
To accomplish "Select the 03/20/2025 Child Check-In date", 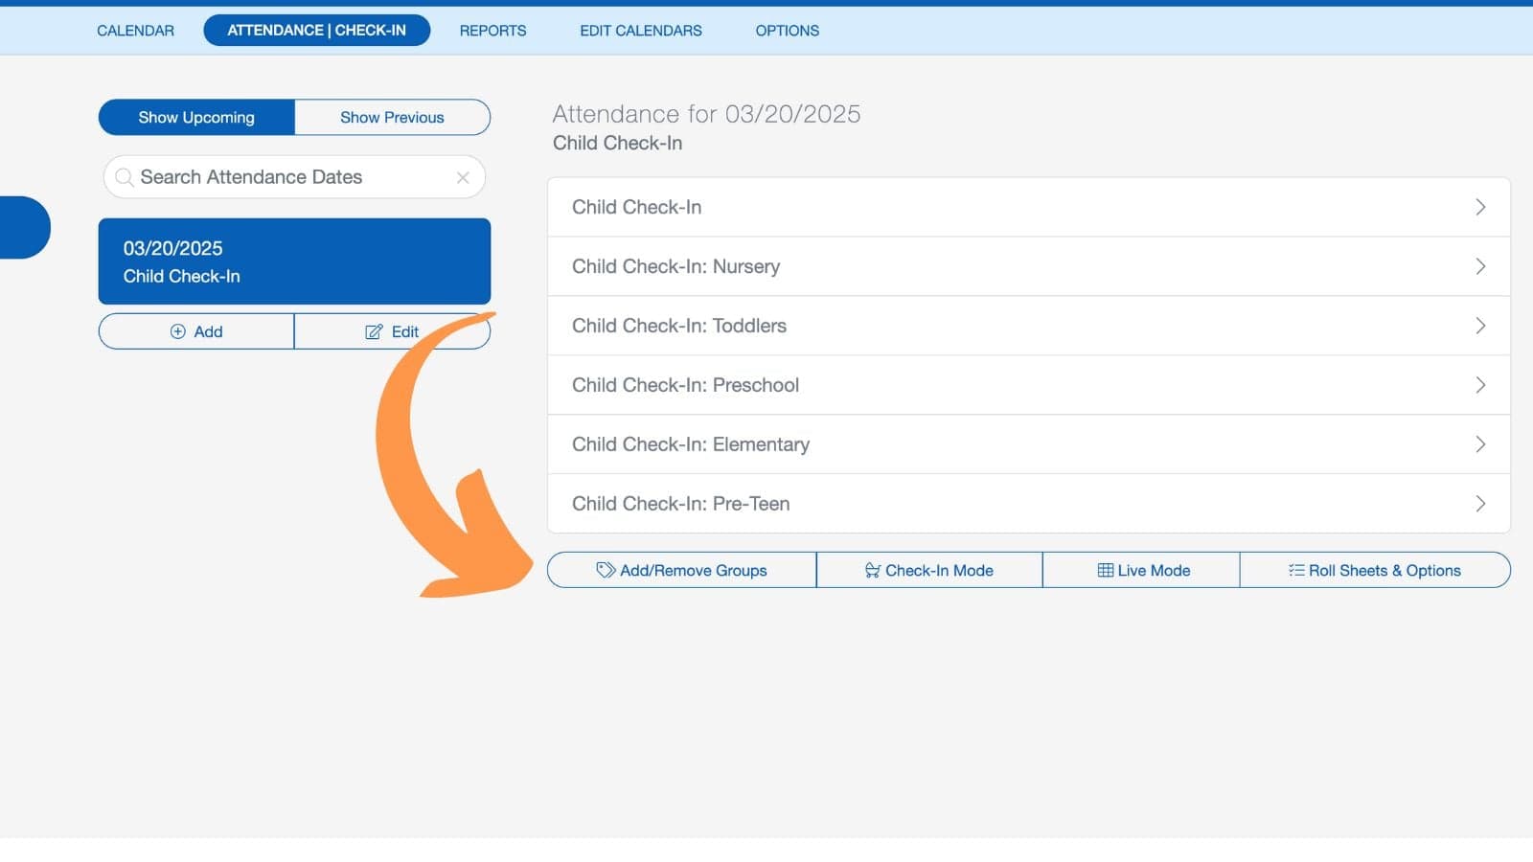I will pos(294,261).
